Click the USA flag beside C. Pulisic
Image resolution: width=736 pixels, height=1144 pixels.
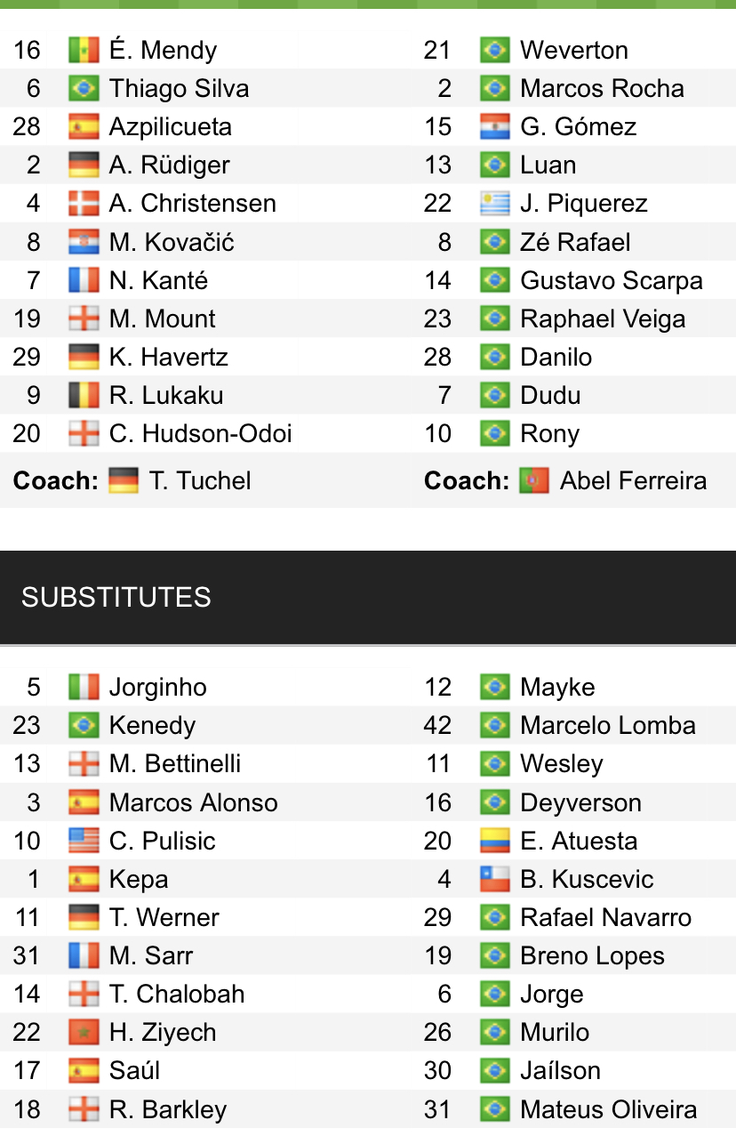84,841
